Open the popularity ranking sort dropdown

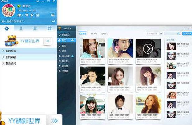click(154, 33)
